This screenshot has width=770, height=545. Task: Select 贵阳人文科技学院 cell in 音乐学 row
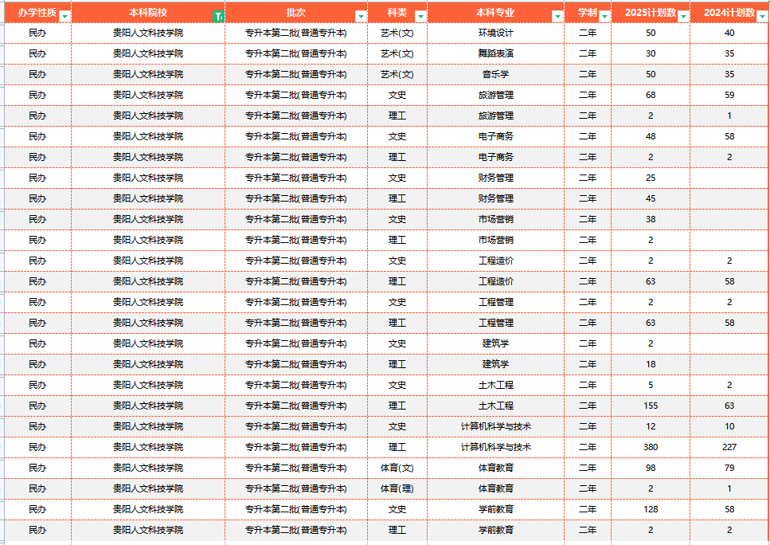coord(148,74)
